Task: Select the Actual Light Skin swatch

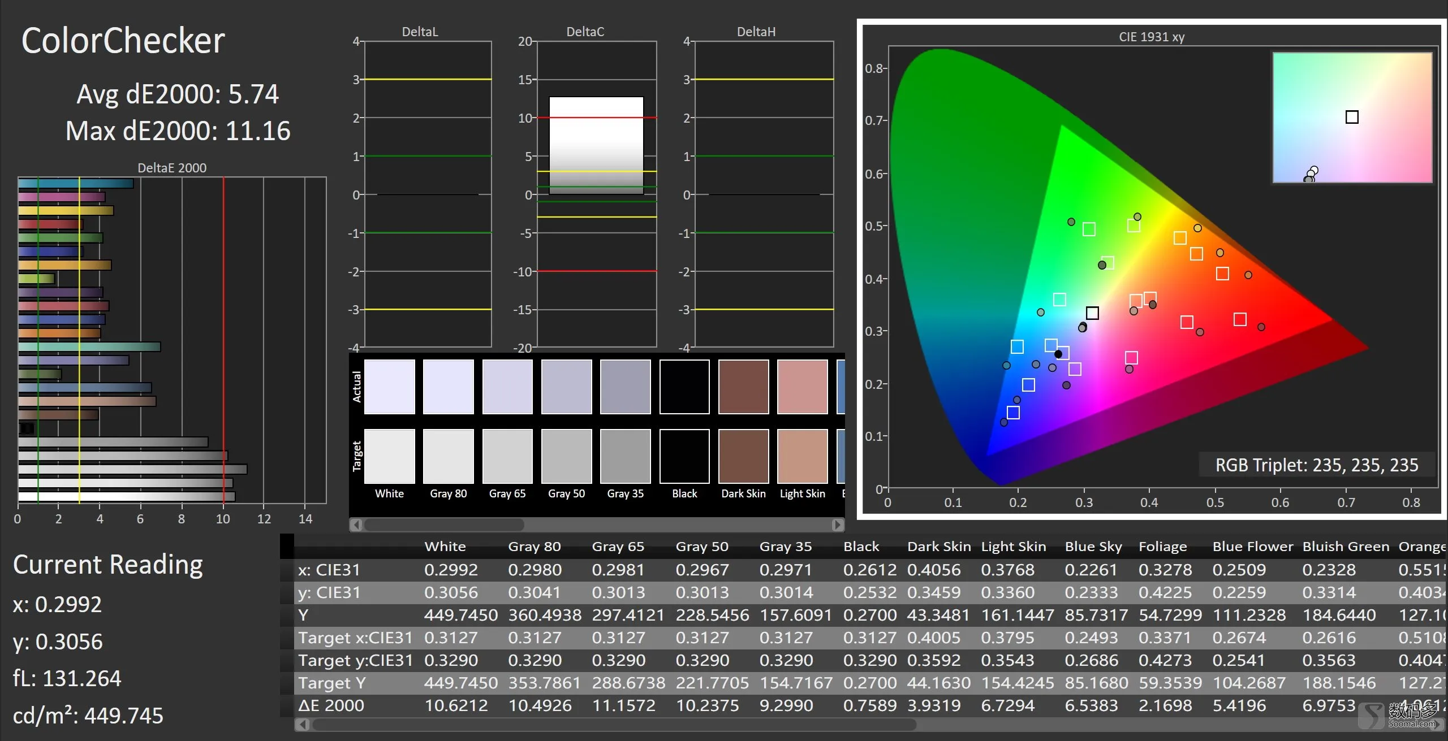Action: (803, 387)
